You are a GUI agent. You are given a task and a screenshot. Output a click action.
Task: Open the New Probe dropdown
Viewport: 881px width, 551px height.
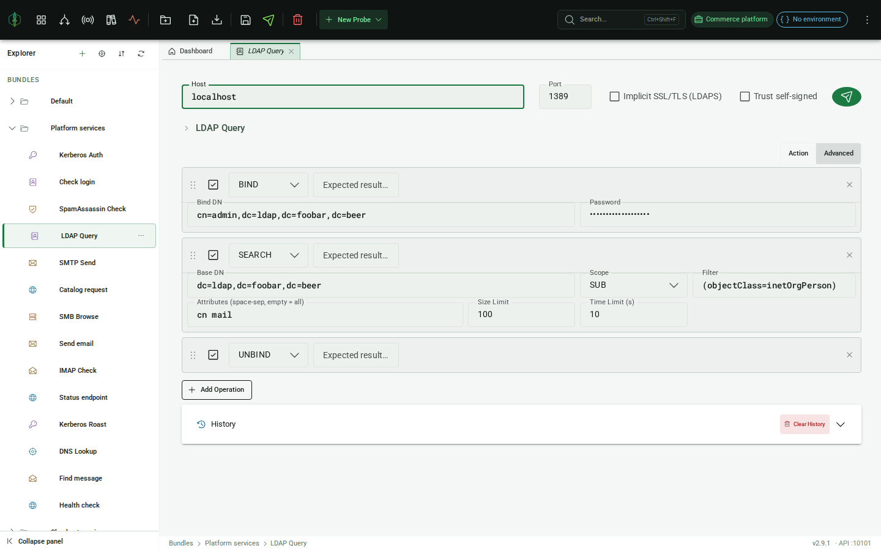(353, 20)
